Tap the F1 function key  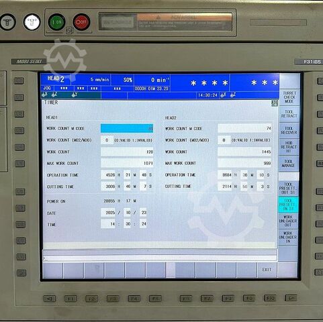point(71,299)
